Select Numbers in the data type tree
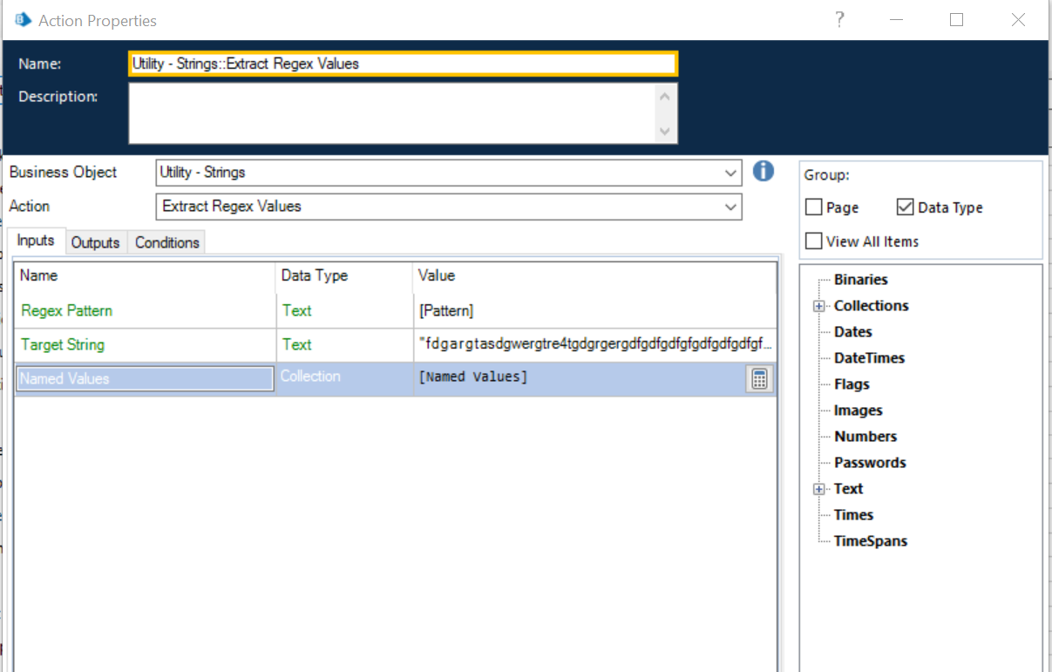Viewport: 1052px width, 672px height. (865, 436)
